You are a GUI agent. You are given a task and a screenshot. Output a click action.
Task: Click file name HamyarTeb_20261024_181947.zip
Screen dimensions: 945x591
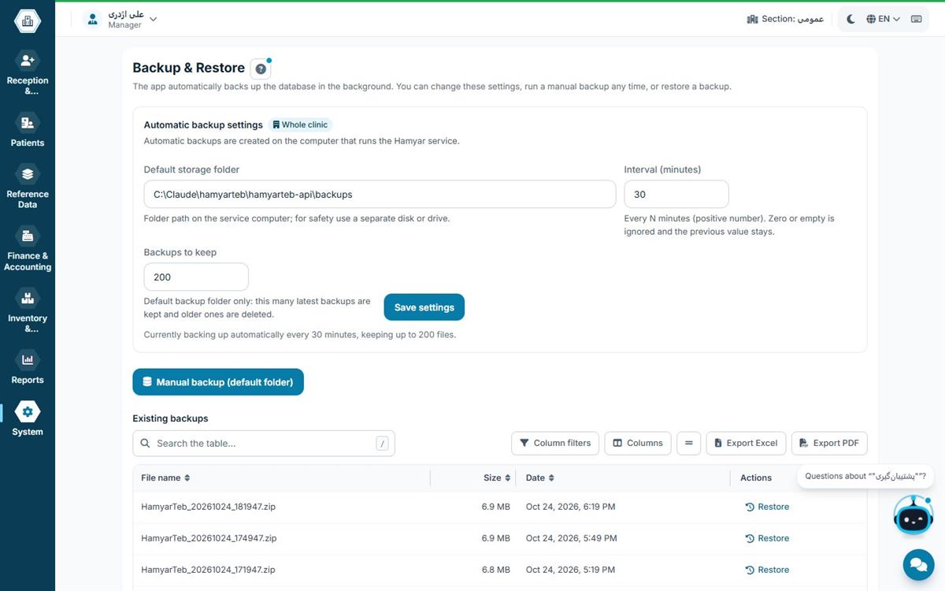[209, 507]
